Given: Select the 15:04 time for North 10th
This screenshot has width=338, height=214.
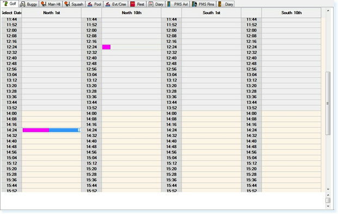Looking at the screenshot, I should click(91, 158).
